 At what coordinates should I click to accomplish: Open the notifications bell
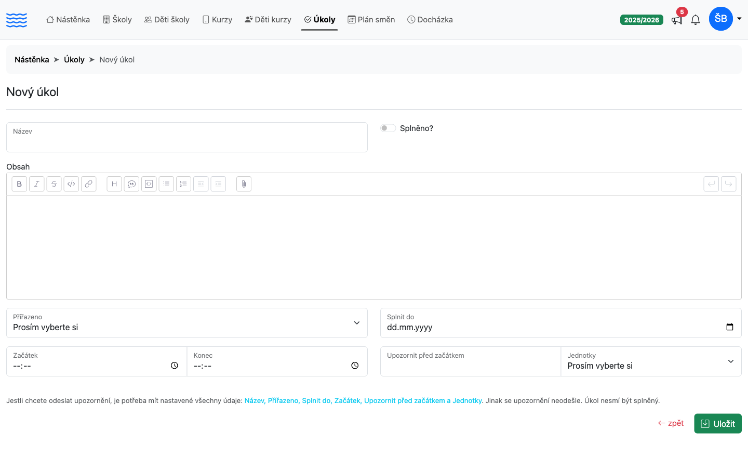pyautogui.click(x=696, y=20)
